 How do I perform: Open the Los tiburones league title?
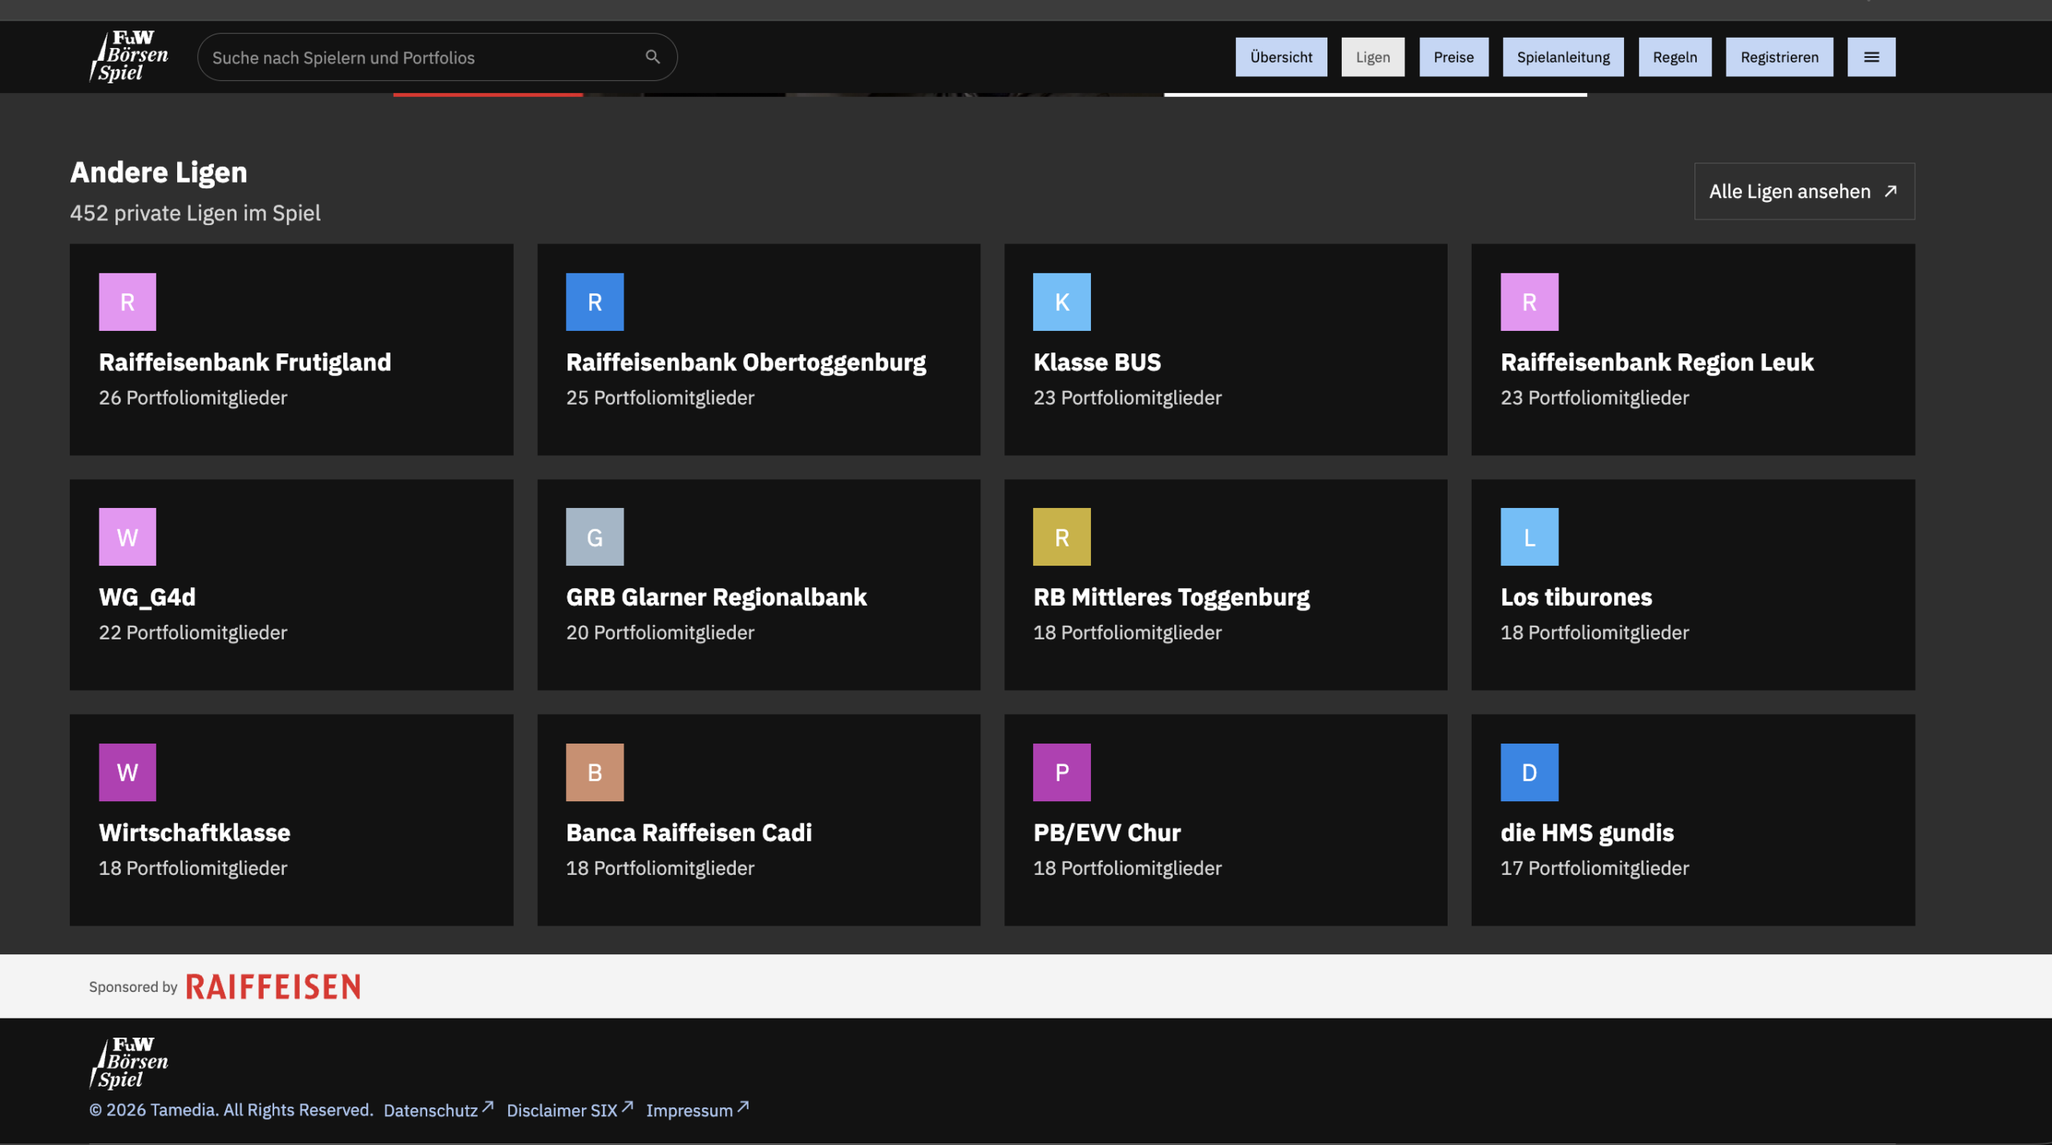[1576, 597]
